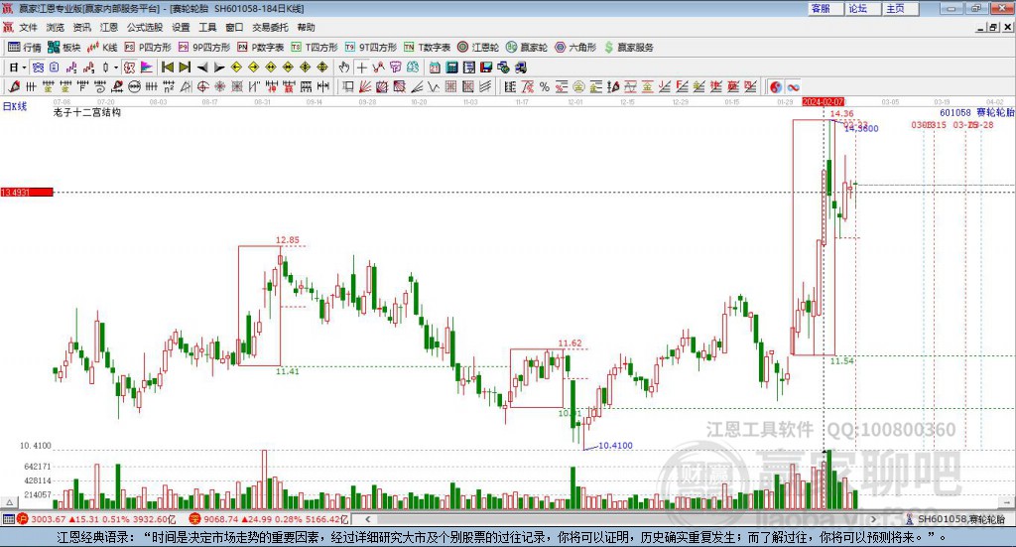This screenshot has width=1016, height=547.
Task: Open the 浏览 menu
Action: coord(56,27)
